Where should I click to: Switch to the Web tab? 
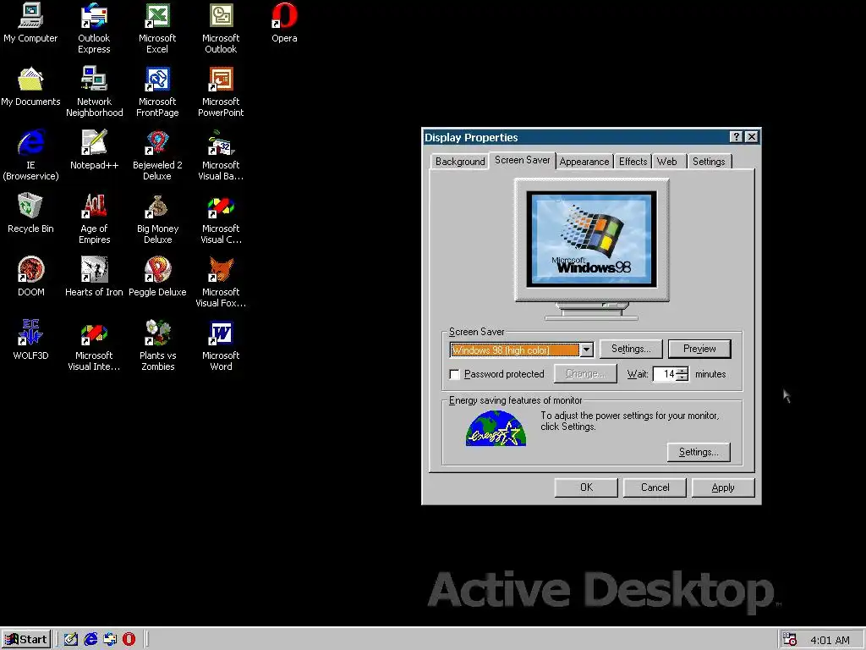tap(667, 162)
